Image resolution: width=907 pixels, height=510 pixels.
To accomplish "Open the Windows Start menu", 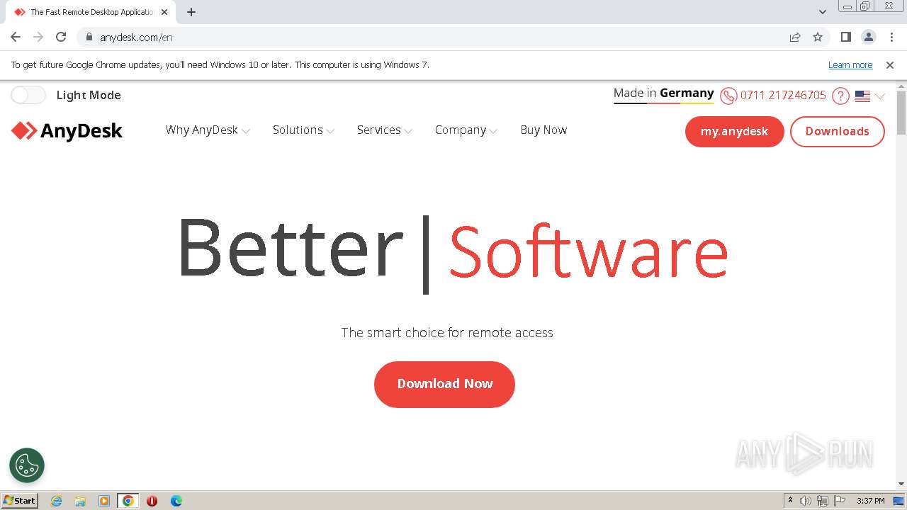I will pyautogui.click(x=19, y=500).
